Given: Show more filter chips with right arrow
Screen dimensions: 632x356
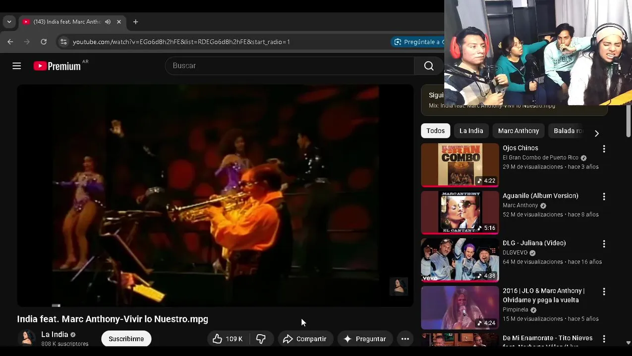Looking at the screenshot, I should tap(597, 133).
